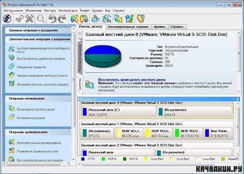Open the Вид menu
This screenshot has height=174, width=244.
[108, 11]
